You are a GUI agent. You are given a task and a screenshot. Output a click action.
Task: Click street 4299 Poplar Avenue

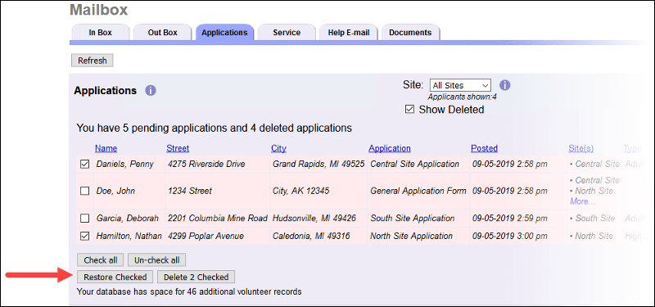coord(206,236)
